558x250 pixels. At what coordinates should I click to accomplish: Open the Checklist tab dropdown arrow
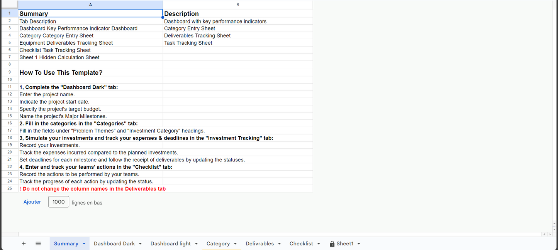[x=319, y=244]
